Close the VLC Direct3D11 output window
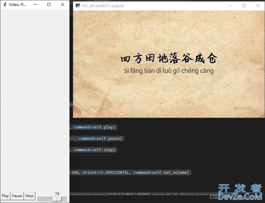 point(258,6)
